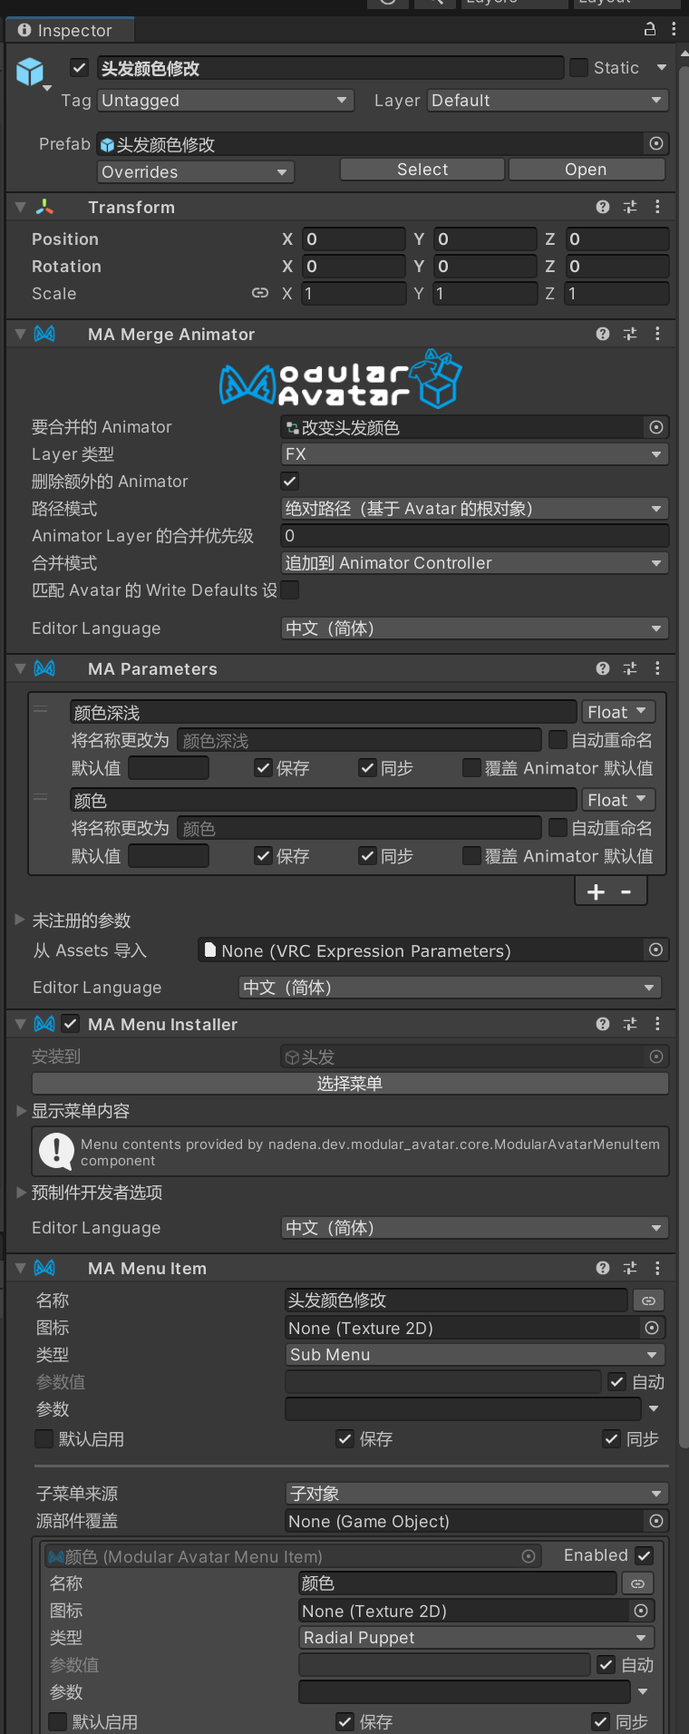Viewport: 689px width, 1734px height.
Task: Open object picker for 图标 texture field
Action: point(651,1328)
